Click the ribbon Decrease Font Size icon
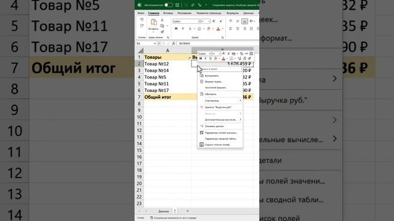The width and height of the screenshot is (394, 221). point(221,21)
